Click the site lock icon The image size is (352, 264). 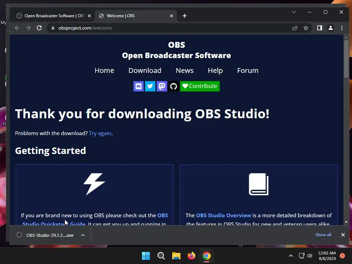tap(53, 28)
